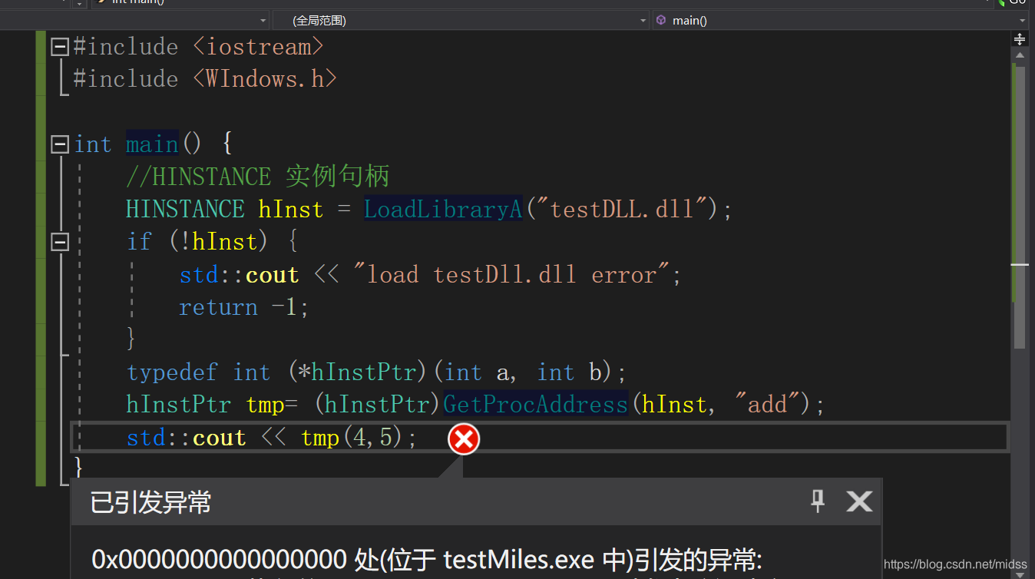This screenshot has width=1035, height=579.
Task: Collapse the int main() function block
Action: tap(59, 144)
